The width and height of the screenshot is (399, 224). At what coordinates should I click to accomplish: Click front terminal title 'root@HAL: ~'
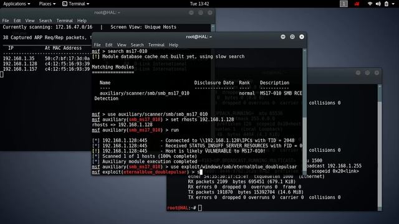pos(199,37)
